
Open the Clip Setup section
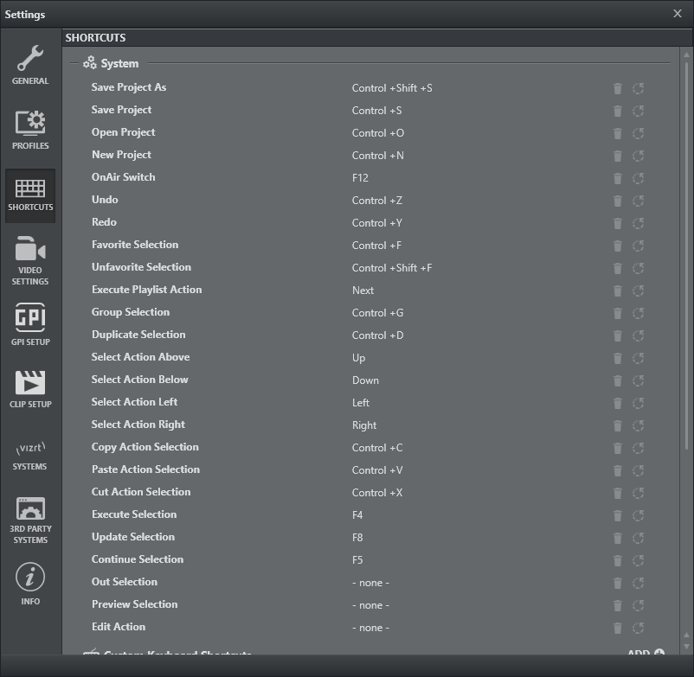coord(30,388)
